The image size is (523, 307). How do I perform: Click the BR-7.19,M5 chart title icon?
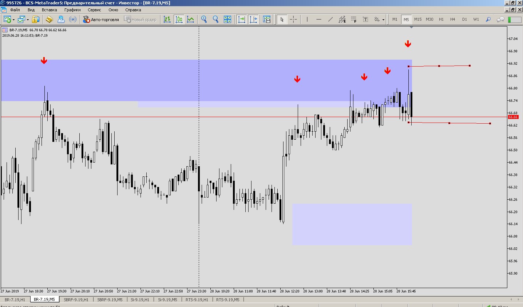click(x=5, y=30)
